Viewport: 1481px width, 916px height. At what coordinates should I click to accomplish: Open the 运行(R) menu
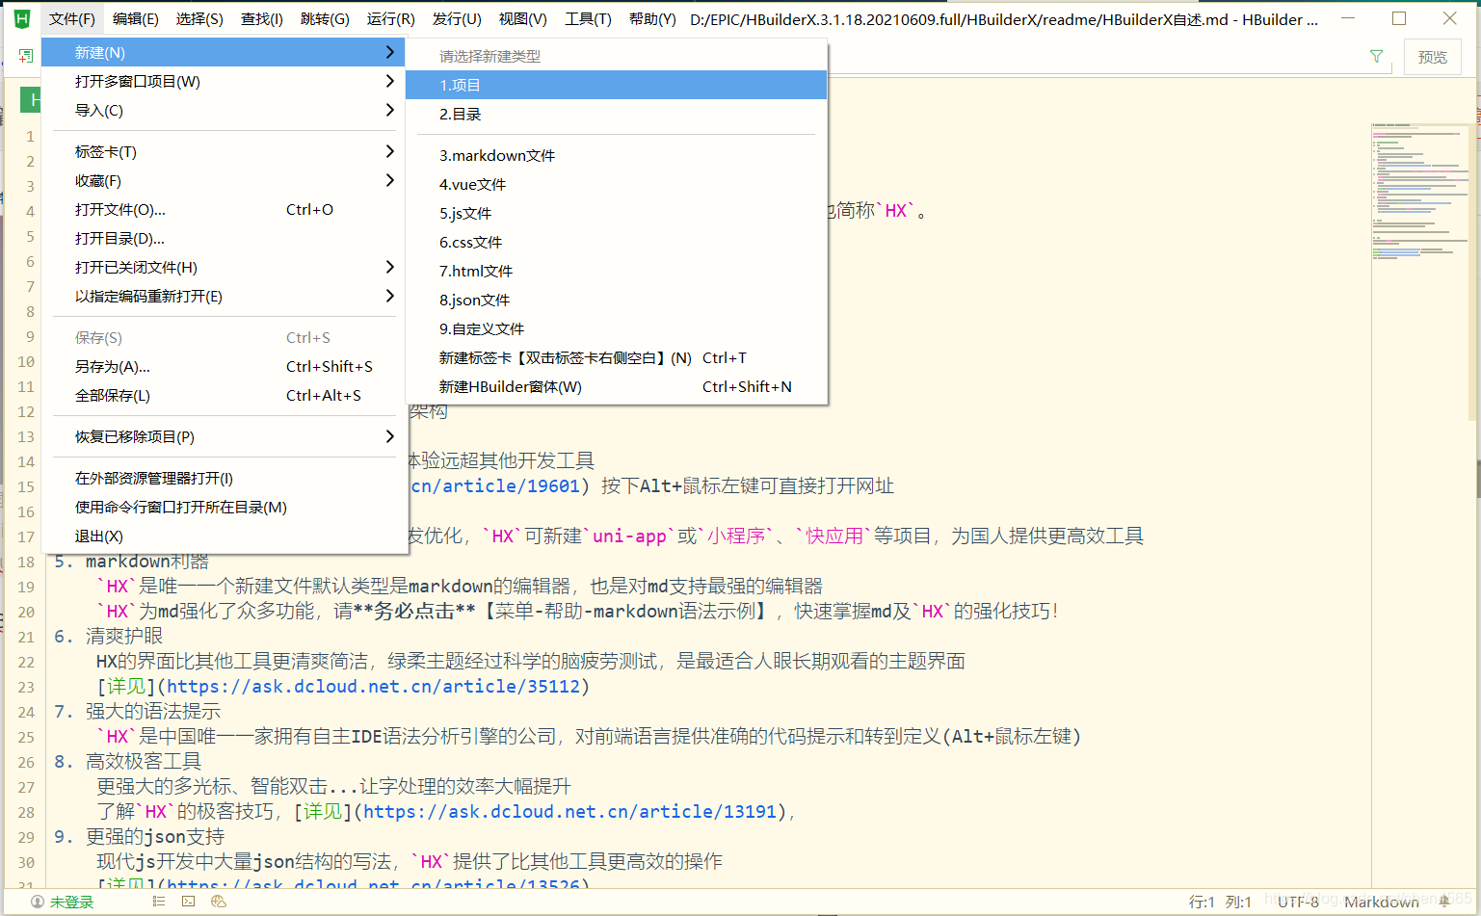tap(391, 18)
